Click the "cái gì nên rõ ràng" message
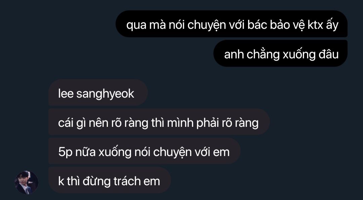363x200 pixels. [159, 122]
